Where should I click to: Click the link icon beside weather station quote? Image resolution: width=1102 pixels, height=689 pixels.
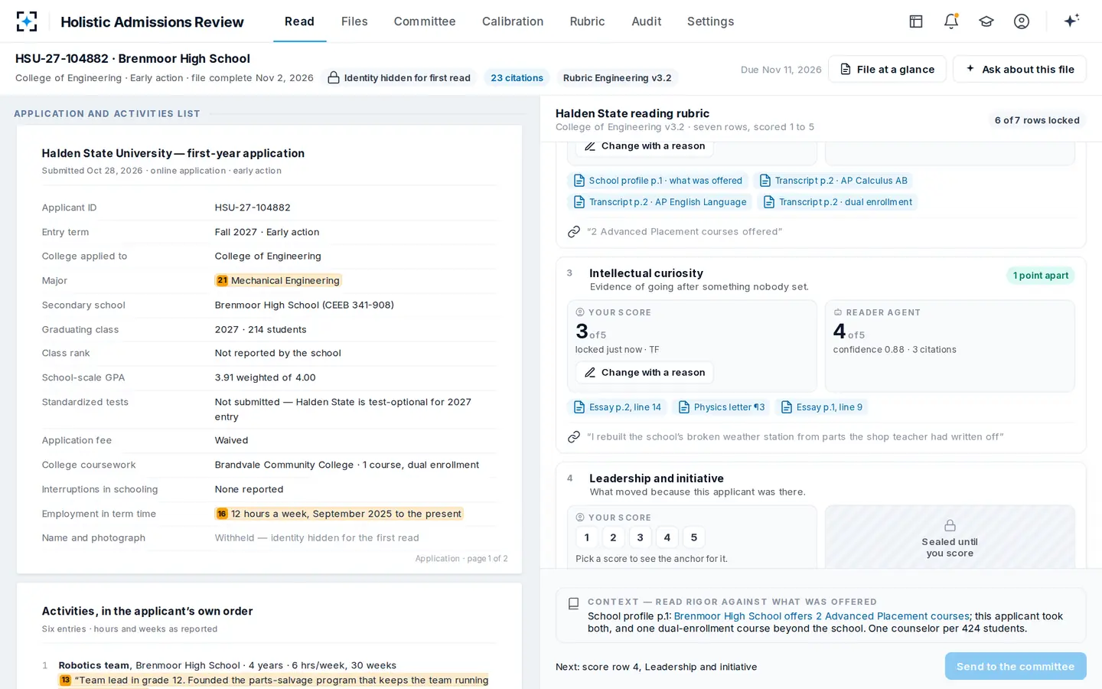pos(574,437)
